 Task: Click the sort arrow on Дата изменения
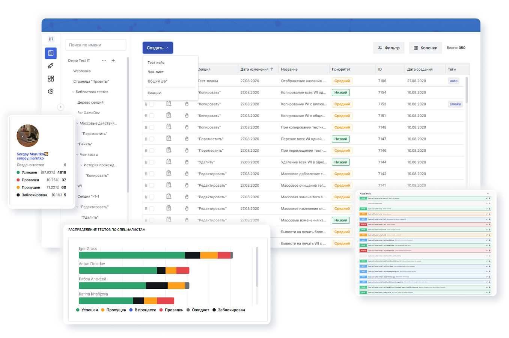pos(272,69)
